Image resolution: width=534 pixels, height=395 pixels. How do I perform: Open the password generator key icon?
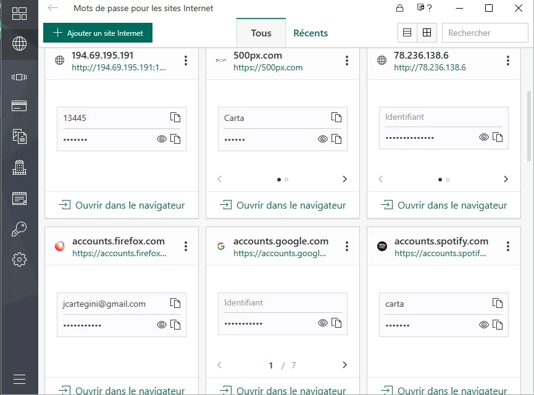[x=19, y=229]
